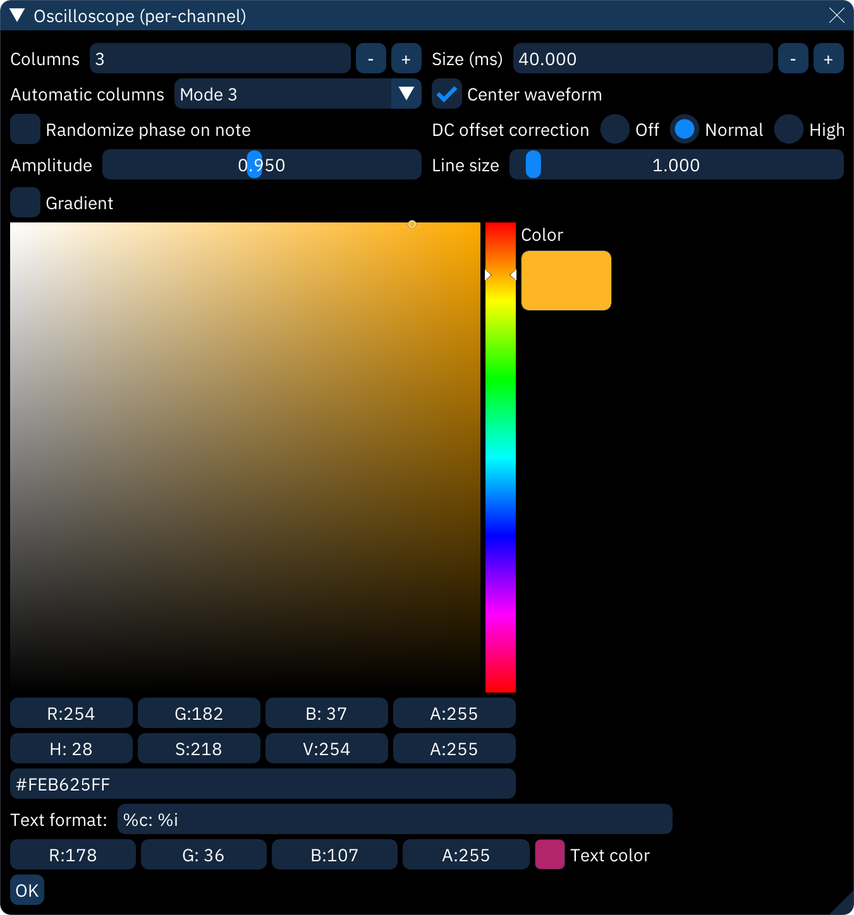Collapse the Oscilloscope dialog header triangle
The width and height of the screenshot is (854, 915).
click(16, 15)
